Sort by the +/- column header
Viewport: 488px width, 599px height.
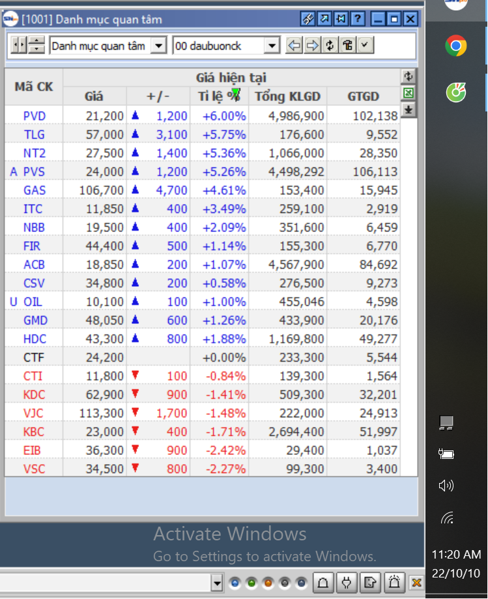point(158,96)
